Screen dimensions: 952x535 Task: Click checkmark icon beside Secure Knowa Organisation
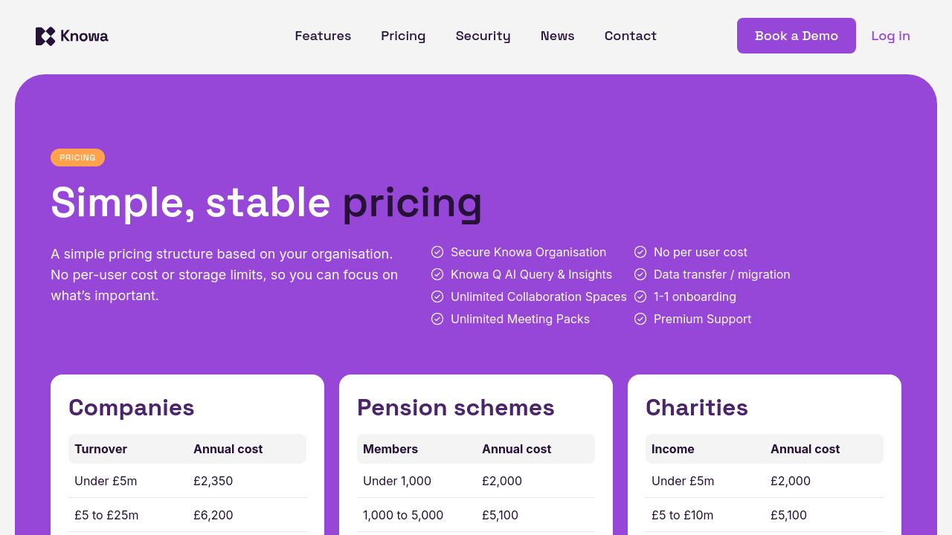(x=437, y=252)
